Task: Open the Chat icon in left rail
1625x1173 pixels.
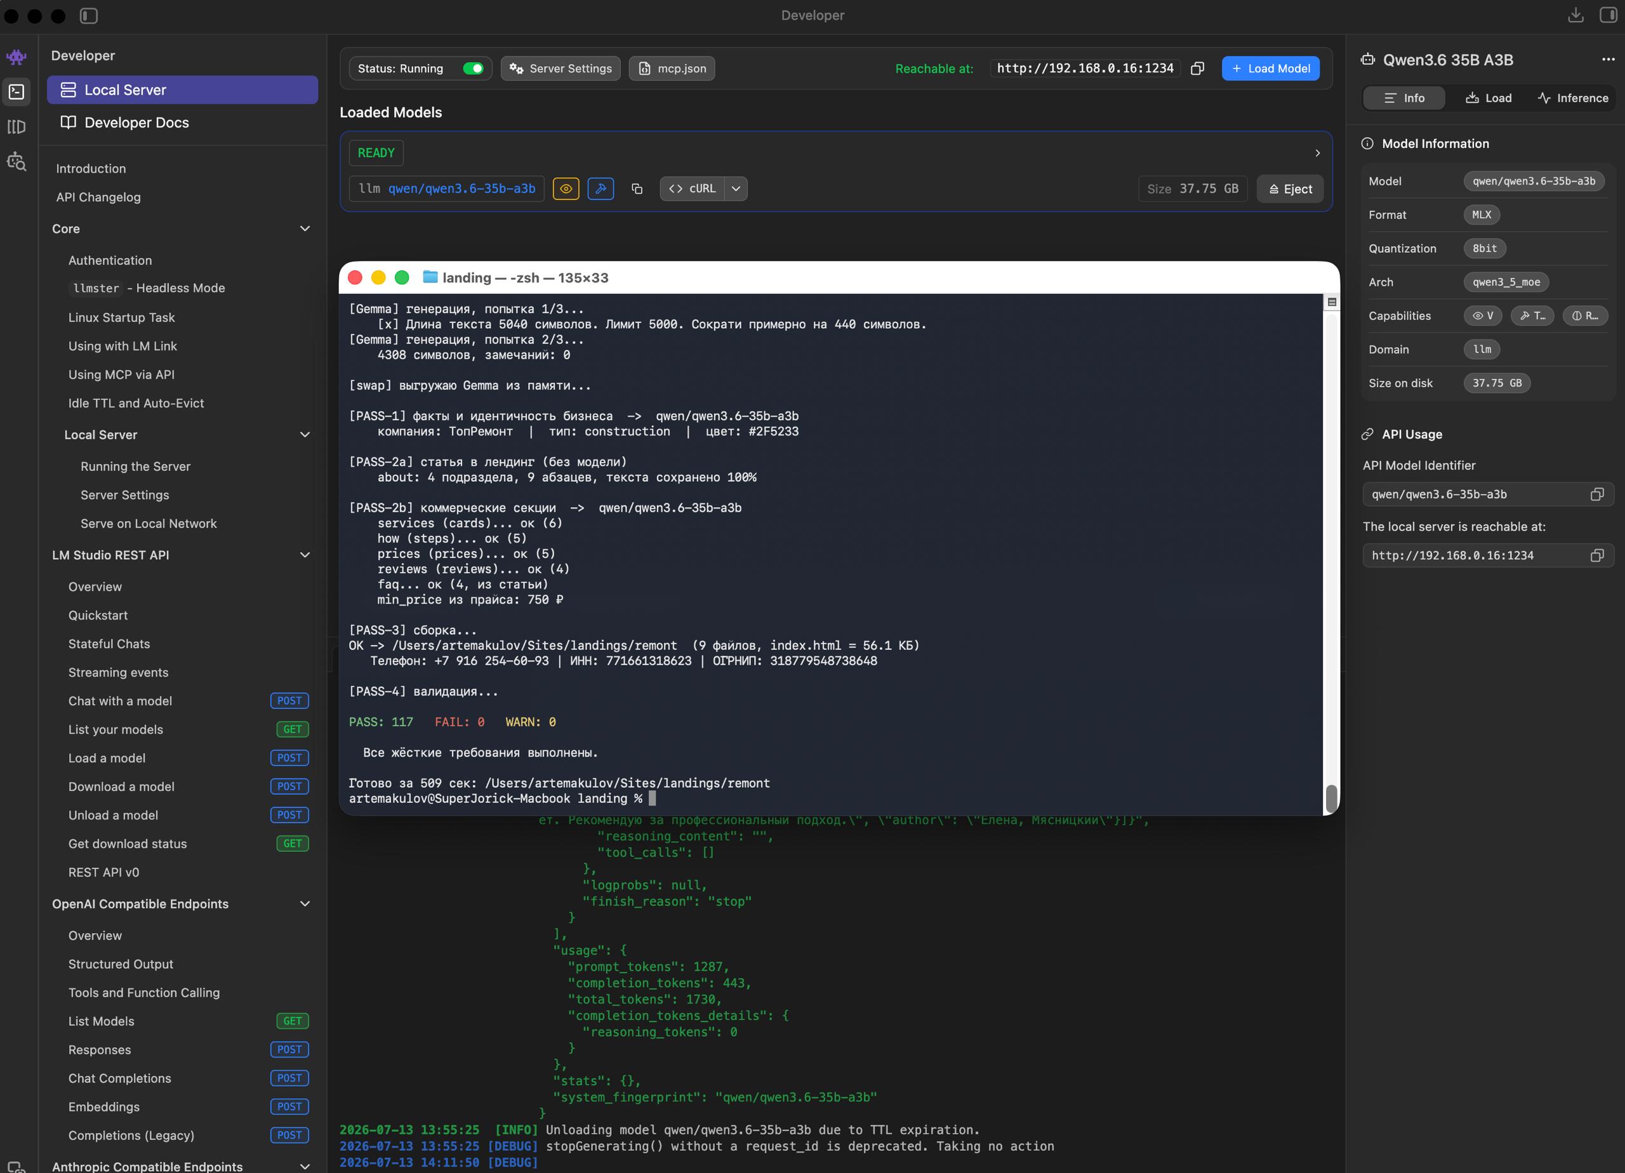Action: [17, 56]
